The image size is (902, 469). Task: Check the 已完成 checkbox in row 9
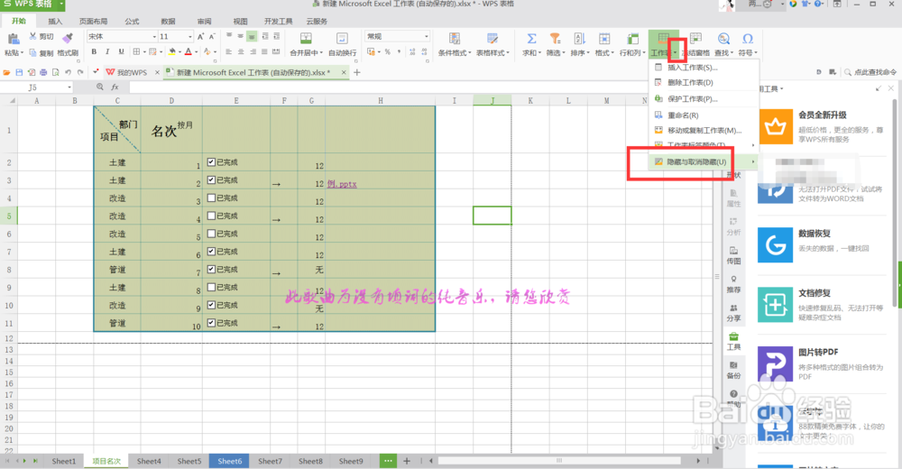[211, 287]
